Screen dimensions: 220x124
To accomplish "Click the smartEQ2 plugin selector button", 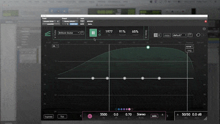I will pos(51,24).
